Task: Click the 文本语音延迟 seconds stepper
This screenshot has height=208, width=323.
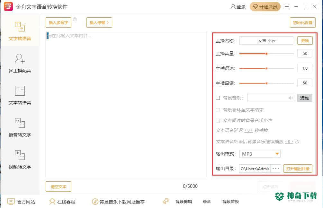Action: [x=248, y=130]
